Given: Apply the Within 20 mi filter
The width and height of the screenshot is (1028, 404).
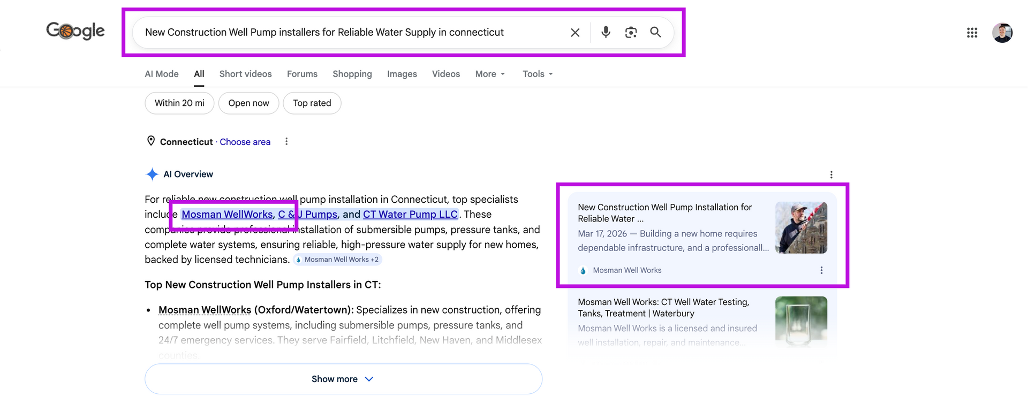Looking at the screenshot, I should [x=179, y=103].
